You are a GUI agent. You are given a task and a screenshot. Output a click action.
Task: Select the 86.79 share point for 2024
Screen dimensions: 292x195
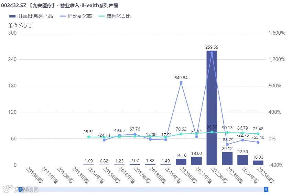(243, 133)
